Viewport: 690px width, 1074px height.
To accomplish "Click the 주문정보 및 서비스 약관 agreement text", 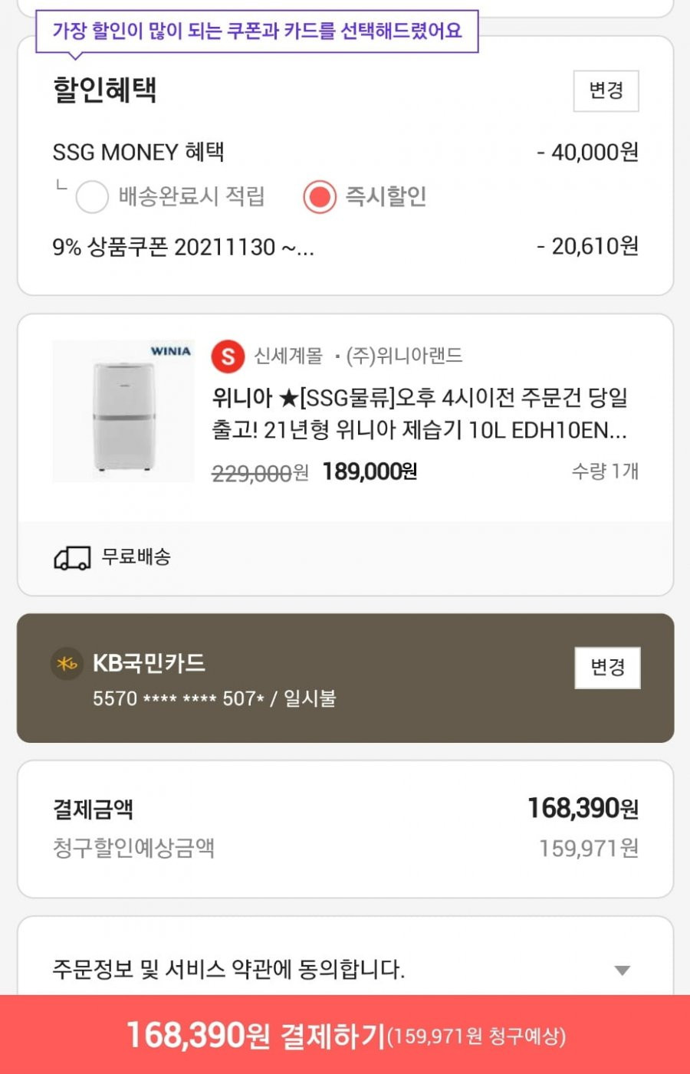I will 228,970.
